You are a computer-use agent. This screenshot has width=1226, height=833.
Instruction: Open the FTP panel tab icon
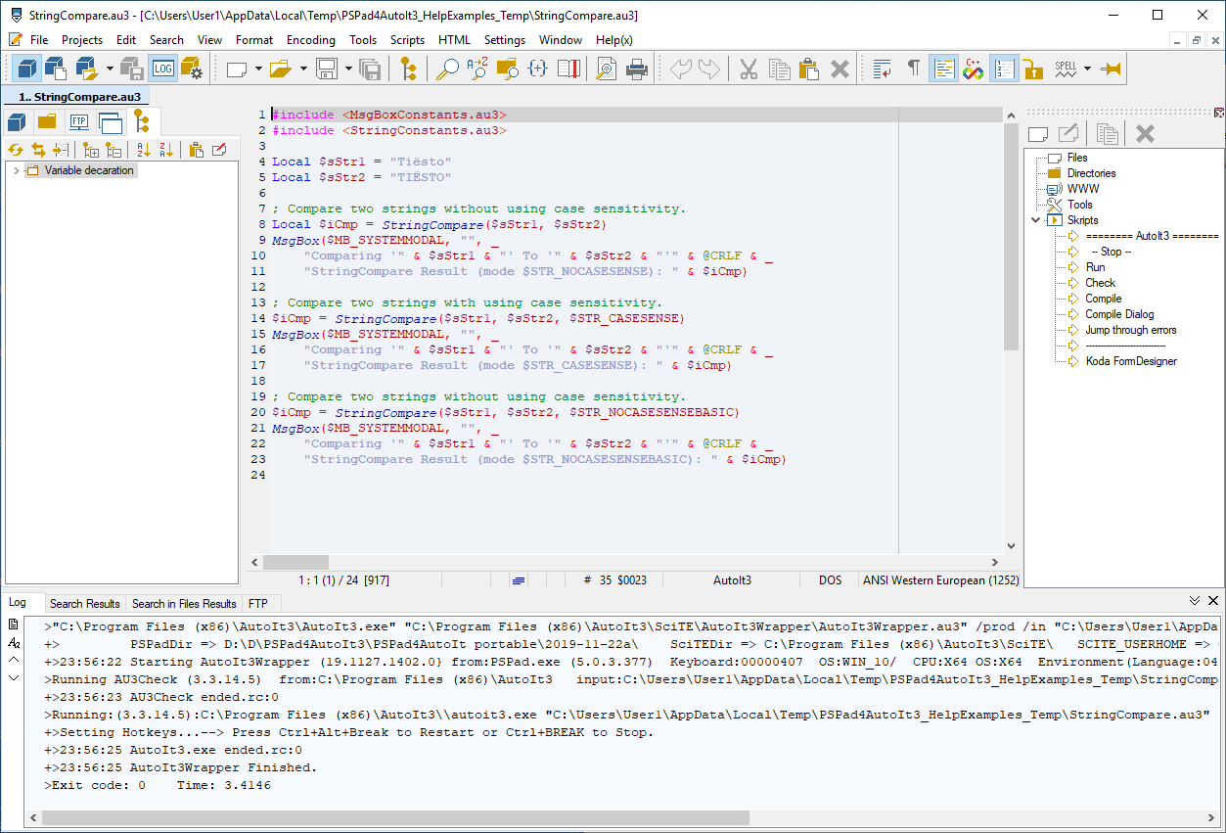click(78, 122)
